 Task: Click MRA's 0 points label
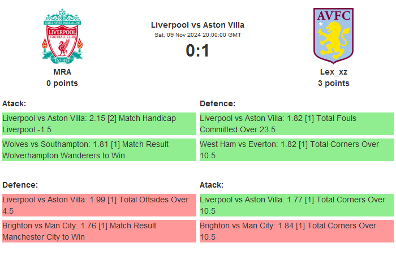point(62,83)
